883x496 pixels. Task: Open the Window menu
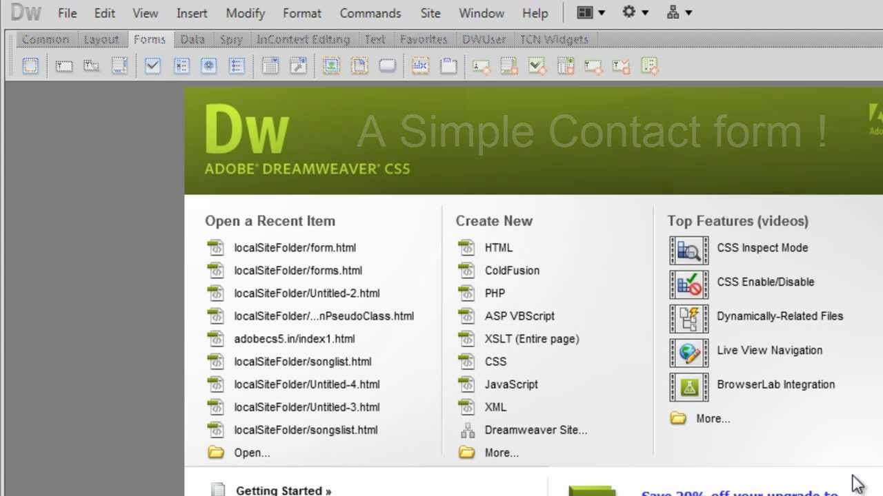click(x=482, y=13)
